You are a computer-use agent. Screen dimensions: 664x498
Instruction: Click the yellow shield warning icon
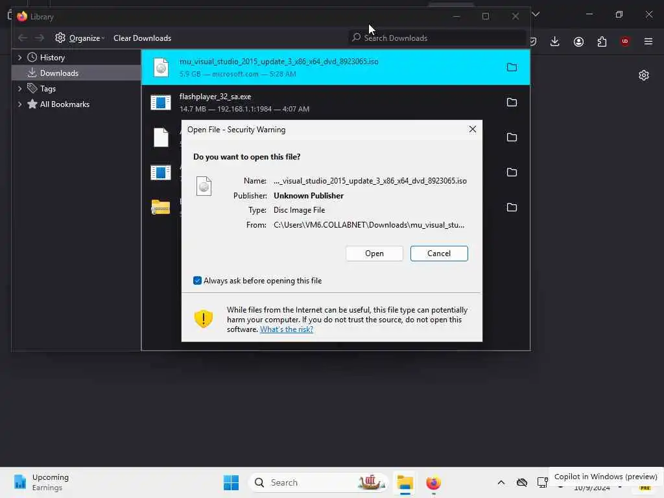203,318
